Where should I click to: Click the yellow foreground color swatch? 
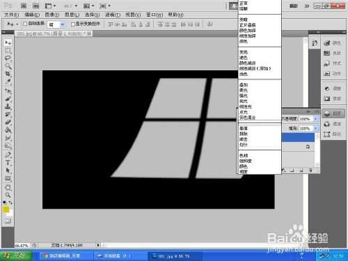6,209
